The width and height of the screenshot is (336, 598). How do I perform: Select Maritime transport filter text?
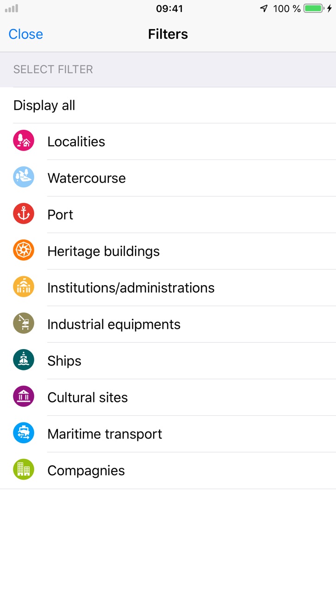coord(105,434)
